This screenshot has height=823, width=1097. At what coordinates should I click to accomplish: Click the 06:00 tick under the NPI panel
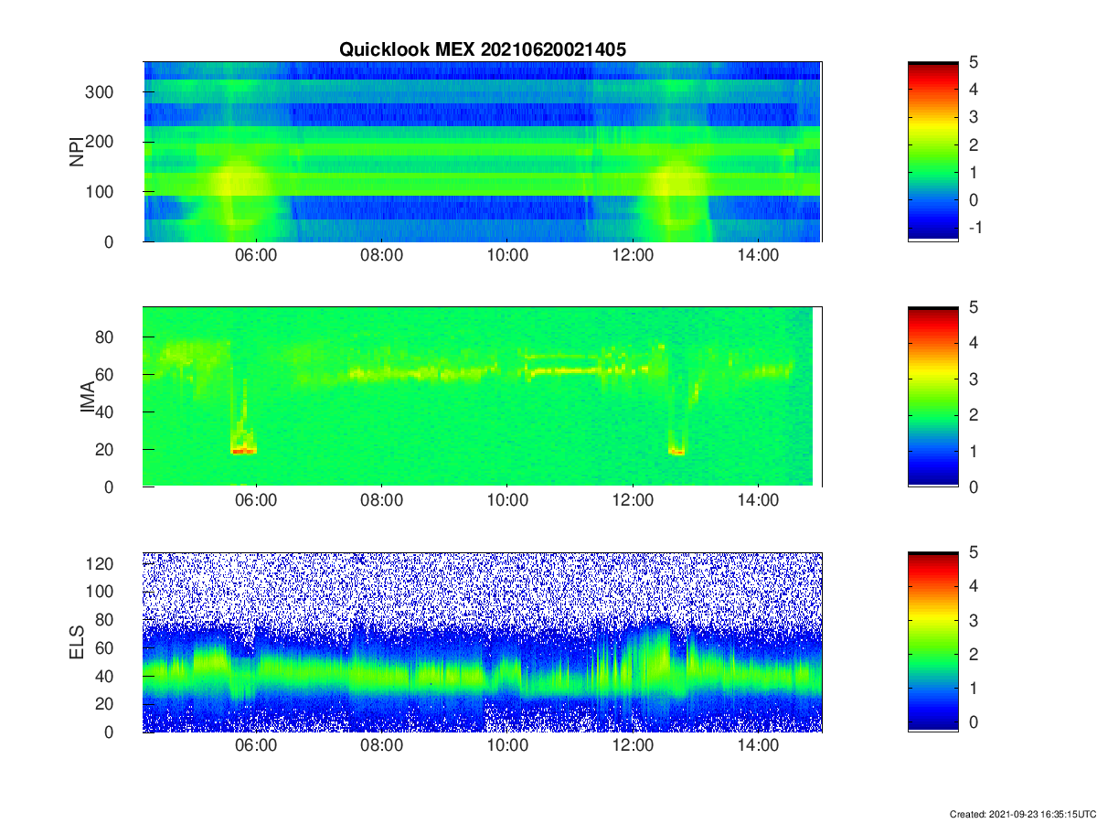pos(256,255)
